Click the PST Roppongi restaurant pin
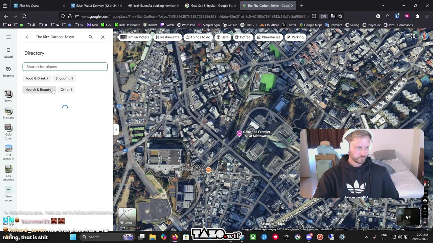 click(x=208, y=170)
